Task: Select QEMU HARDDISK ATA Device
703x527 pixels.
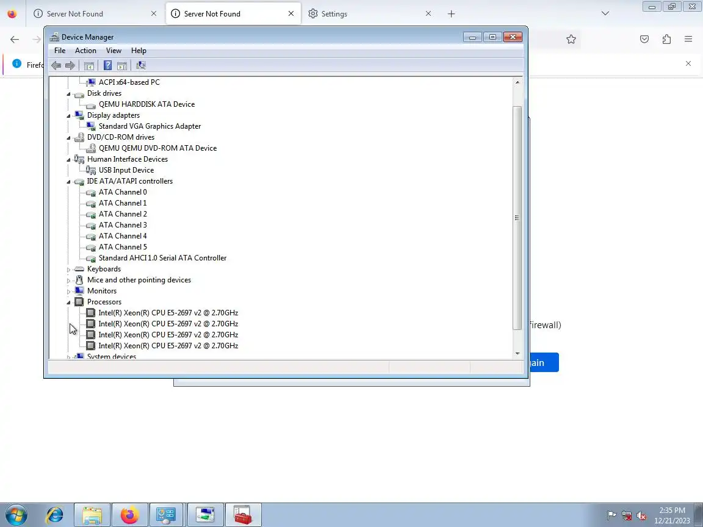Action: click(146, 104)
